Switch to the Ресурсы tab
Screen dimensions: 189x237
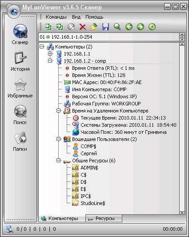point(104,218)
